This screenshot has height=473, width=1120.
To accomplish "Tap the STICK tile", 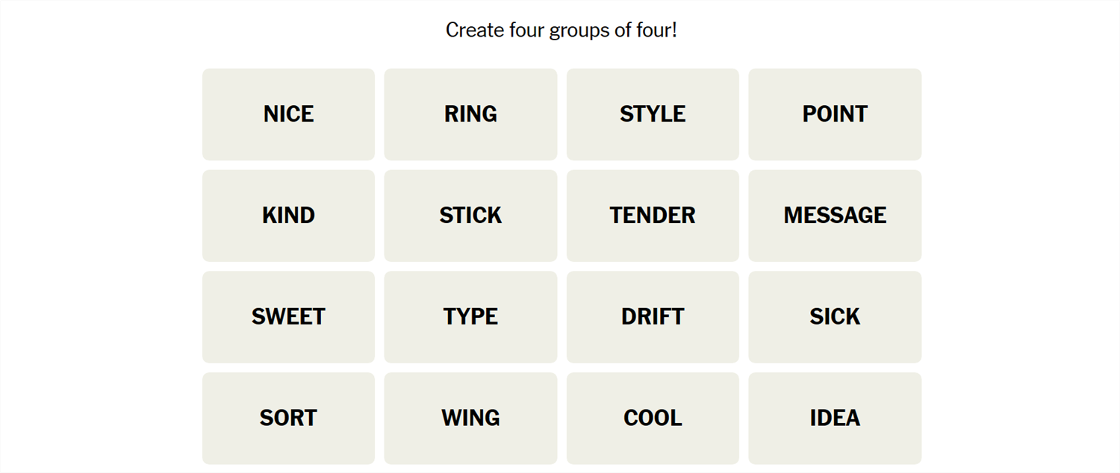I will [470, 216].
